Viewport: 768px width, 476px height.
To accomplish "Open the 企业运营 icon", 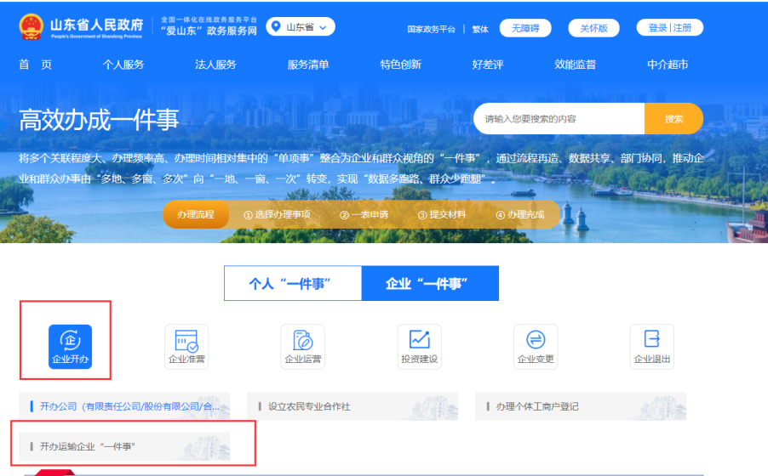I will click(x=302, y=340).
